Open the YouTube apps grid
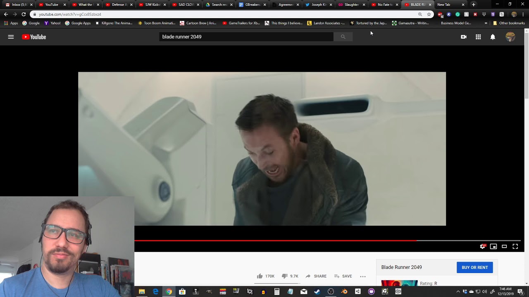This screenshot has height=297, width=529. 478,37
